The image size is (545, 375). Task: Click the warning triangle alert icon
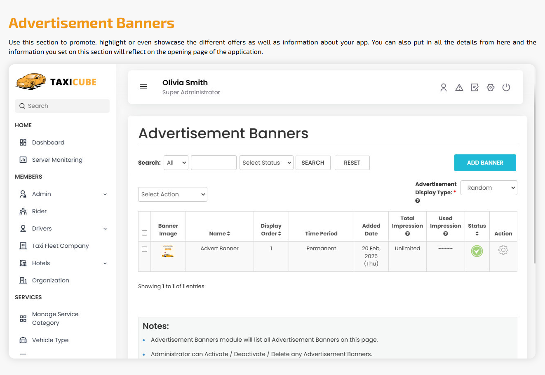[459, 87]
